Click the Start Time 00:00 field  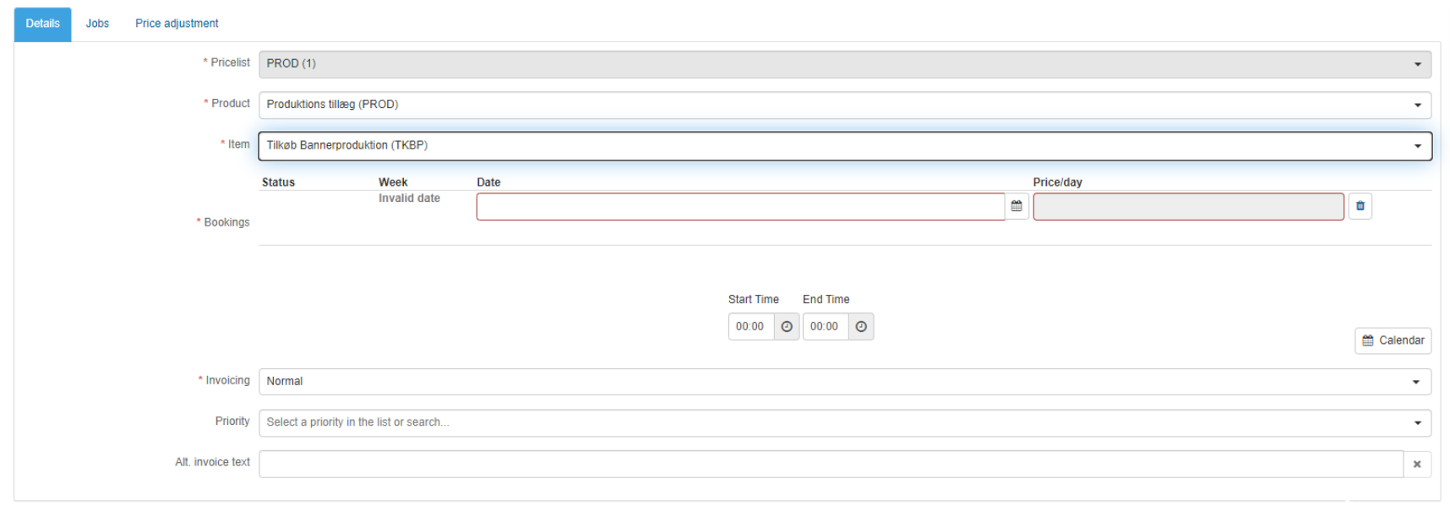(751, 327)
